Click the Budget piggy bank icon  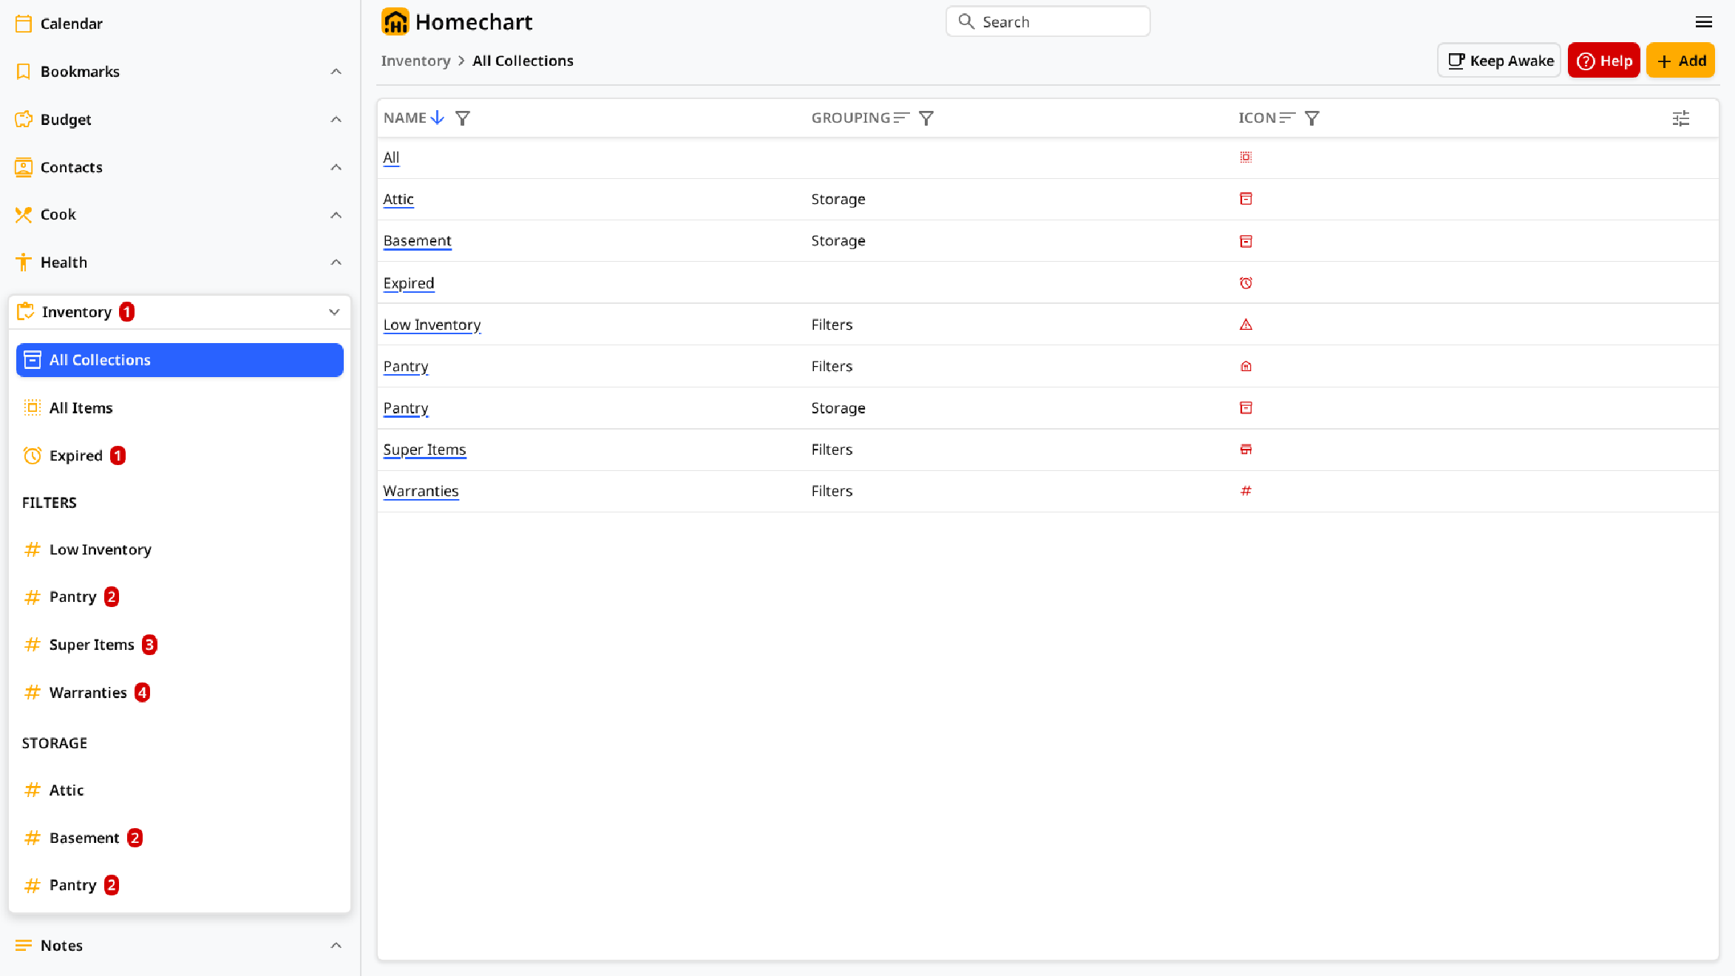point(24,119)
